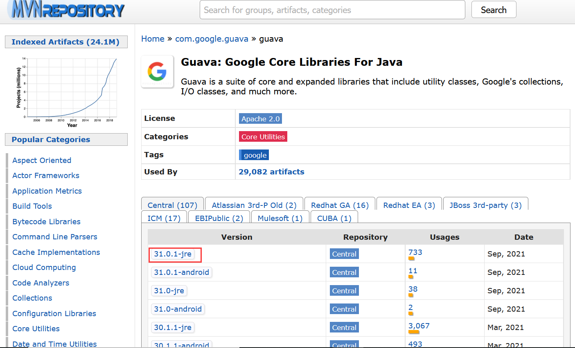Click the Core Utilities category badge
Screen dimensions: 575x348
[x=263, y=136]
